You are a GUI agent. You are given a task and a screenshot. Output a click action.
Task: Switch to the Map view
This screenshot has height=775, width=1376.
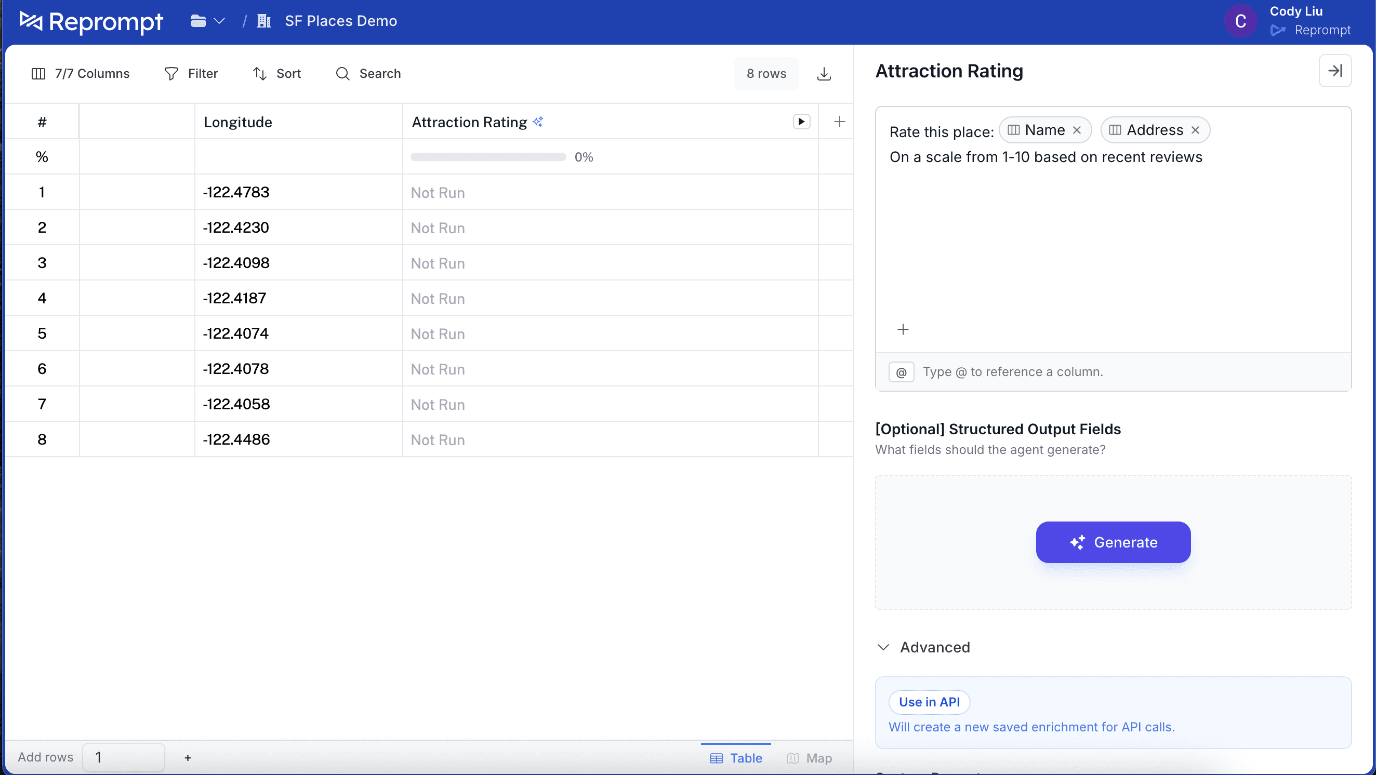(809, 758)
